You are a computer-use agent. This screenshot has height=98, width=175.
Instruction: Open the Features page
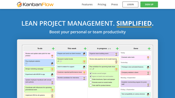click(x=87, y=4)
